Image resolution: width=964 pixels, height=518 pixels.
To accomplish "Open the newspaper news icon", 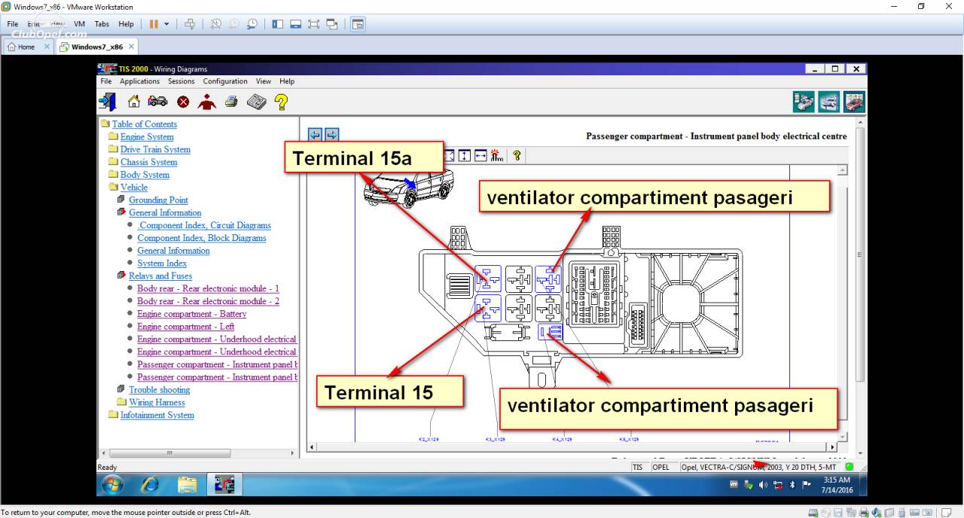I will pyautogui.click(x=257, y=102).
